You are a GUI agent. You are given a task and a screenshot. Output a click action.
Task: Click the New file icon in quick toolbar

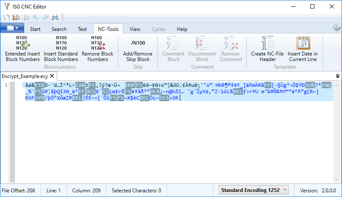[7, 17]
